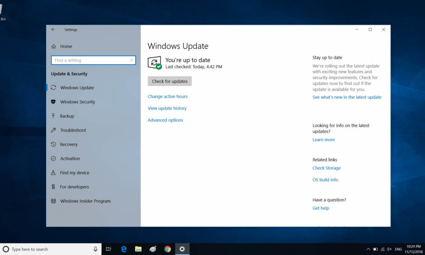Click the paint-style app icon in taskbar
The image size is (425, 255).
[x=153, y=249]
